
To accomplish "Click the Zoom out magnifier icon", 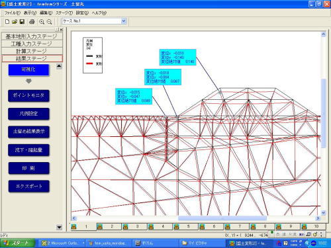I will [x=50, y=22].
